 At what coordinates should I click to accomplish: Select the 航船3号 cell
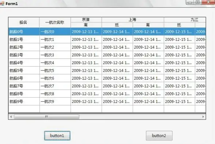point(24,55)
